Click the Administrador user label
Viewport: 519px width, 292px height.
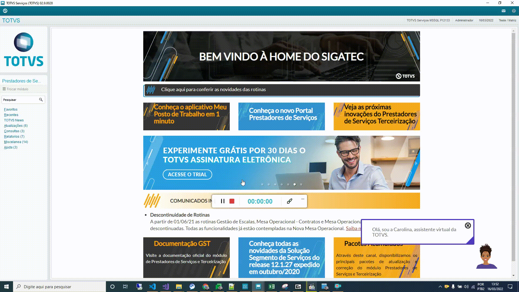(464, 20)
